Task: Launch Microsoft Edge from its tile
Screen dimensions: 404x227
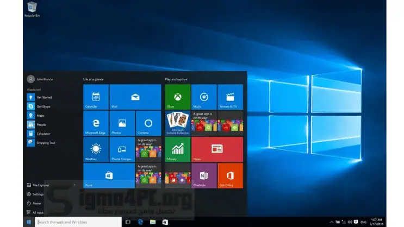Action: [x=96, y=123]
